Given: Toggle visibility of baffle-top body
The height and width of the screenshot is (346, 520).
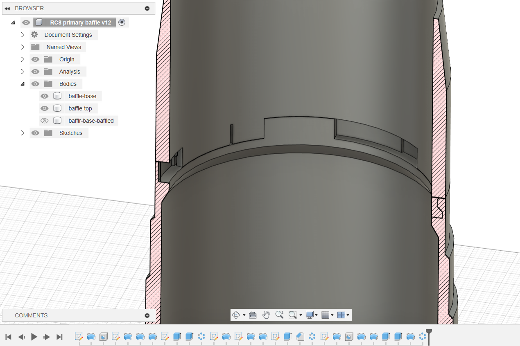Looking at the screenshot, I should click(x=45, y=108).
